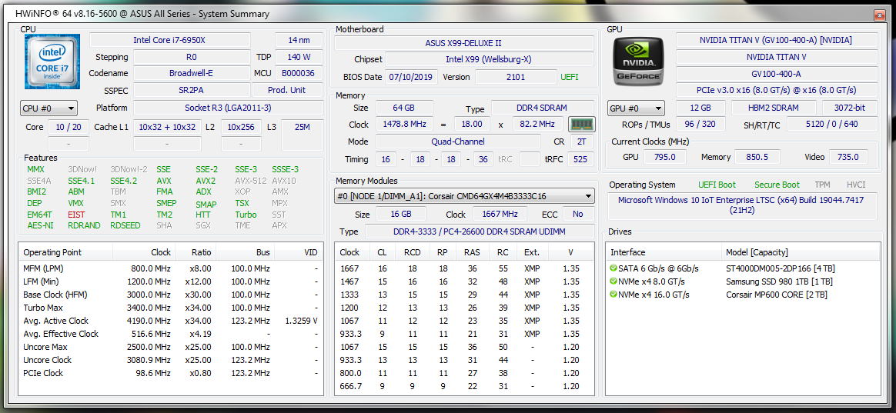Click the Broadwell-E codename field
This screenshot has width=896, height=413.
coord(191,73)
